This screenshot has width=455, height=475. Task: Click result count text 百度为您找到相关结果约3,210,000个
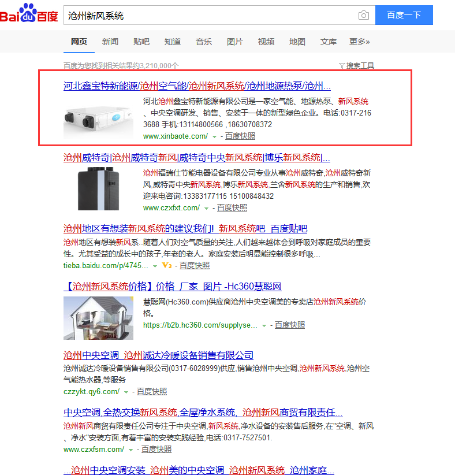pos(121,66)
